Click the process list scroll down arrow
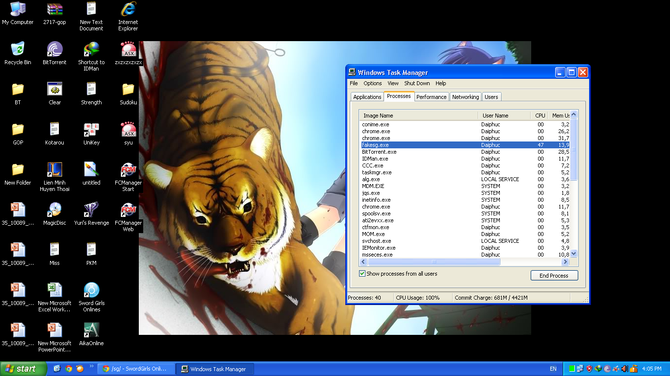Screen dimensions: 670x376 pyautogui.click(x=574, y=254)
